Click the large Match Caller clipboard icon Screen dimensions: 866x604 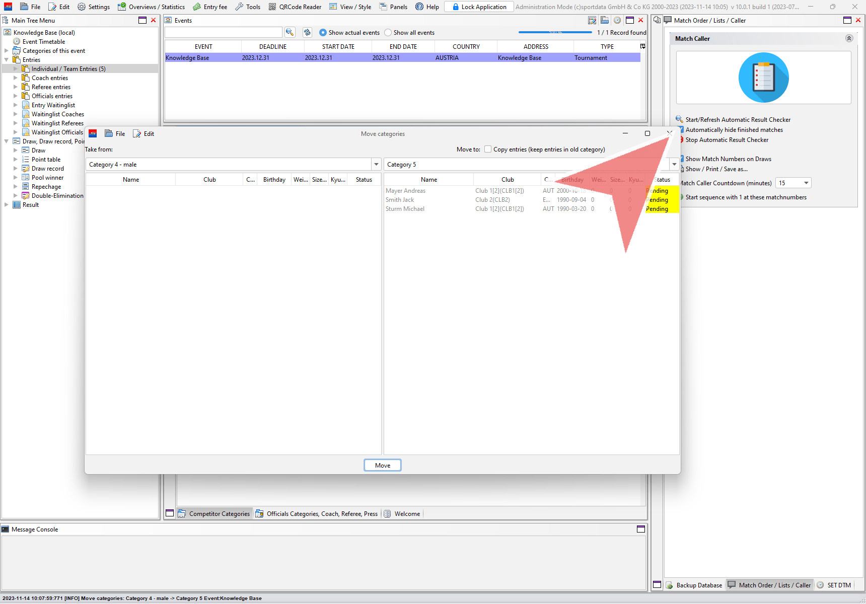pos(763,78)
